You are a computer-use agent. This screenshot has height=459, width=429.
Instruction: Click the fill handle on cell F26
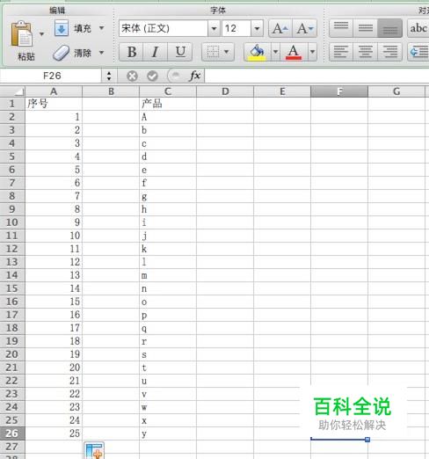pos(367,440)
